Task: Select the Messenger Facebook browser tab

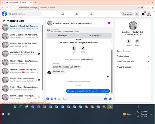Action: click(x=19, y=2)
